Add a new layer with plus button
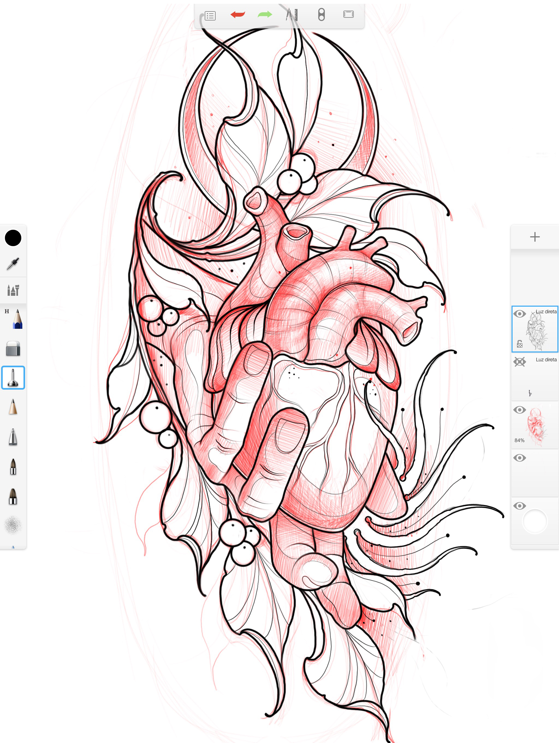 (x=534, y=237)
